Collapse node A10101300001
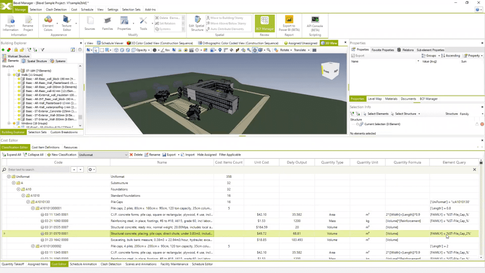The width and height of the screenshot is (485, 273). tap(33, 209)
